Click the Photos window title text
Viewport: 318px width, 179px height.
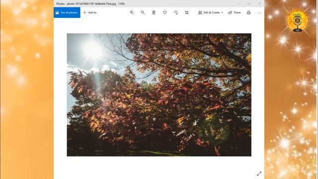[90, 3]
